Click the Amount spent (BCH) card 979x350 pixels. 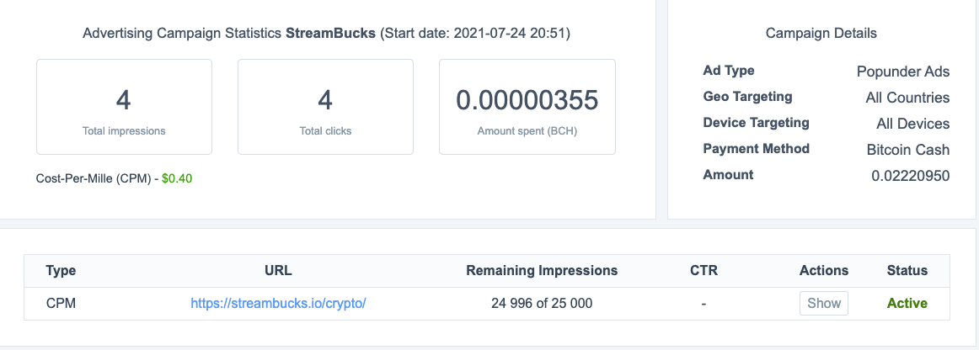coord(527,107)
